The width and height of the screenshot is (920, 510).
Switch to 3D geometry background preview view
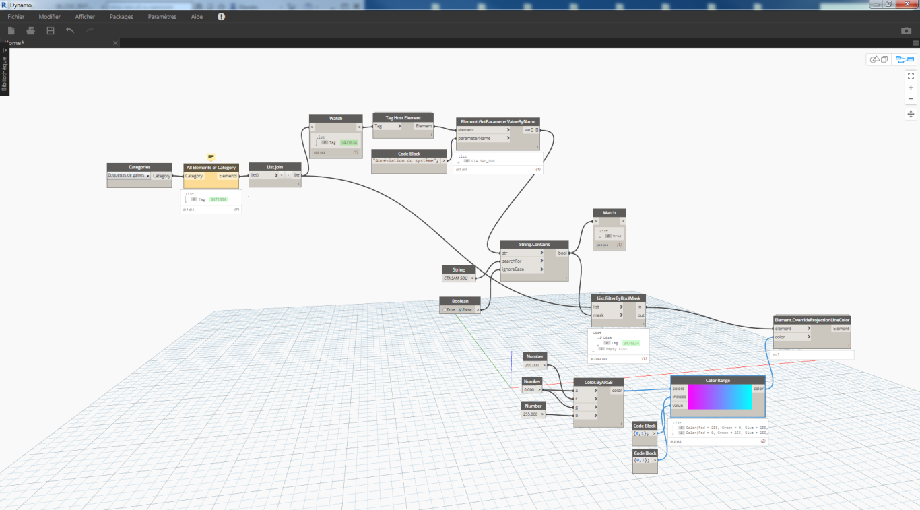879,59
